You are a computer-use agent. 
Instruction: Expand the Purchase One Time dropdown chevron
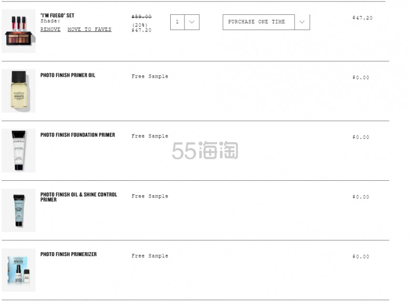coord(302,22)
